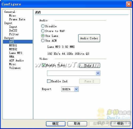This screenshot has height=129, width=133.
Task: Open the MPEG1 output page
Action: coord(13,45)
